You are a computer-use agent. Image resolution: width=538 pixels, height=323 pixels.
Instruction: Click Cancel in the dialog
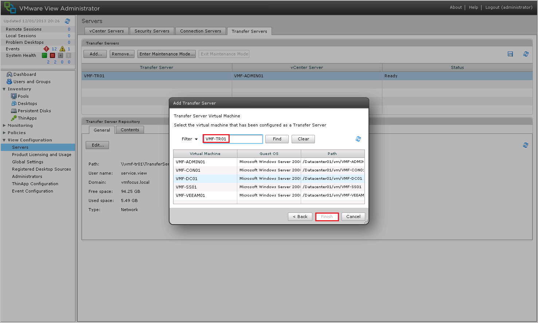[x=353, y=217]
